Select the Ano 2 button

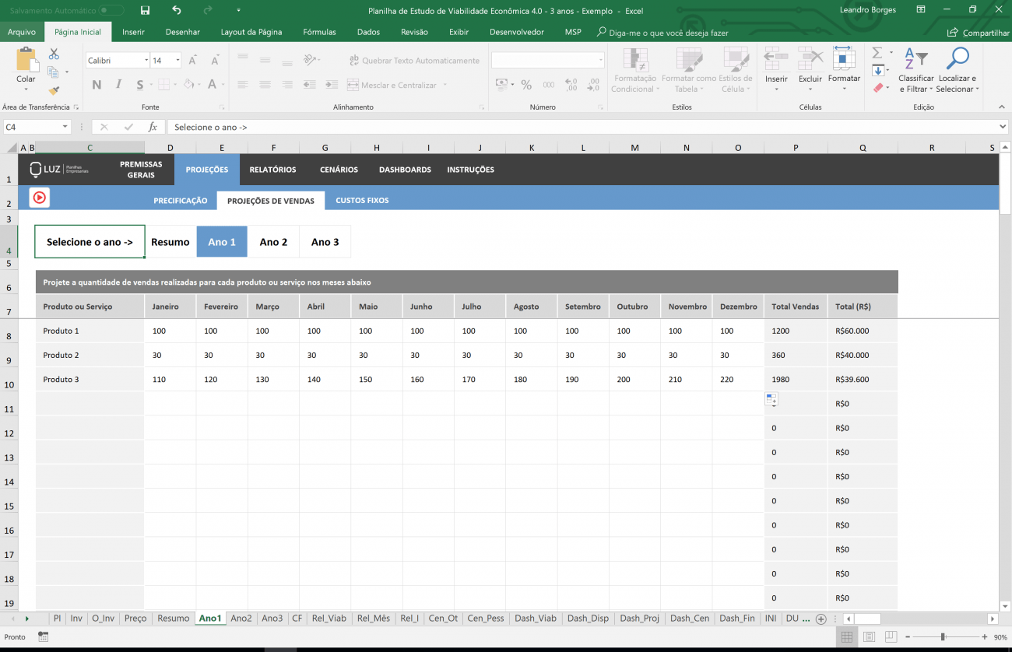[273, 242]
